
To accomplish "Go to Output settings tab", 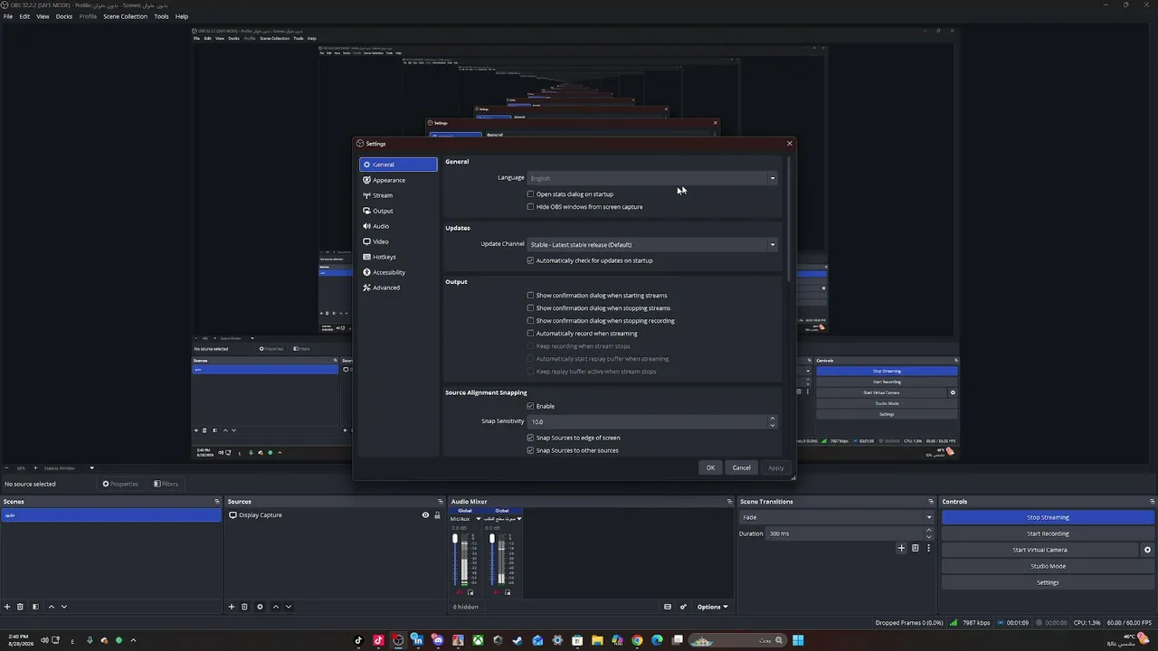I will (398, 211).
